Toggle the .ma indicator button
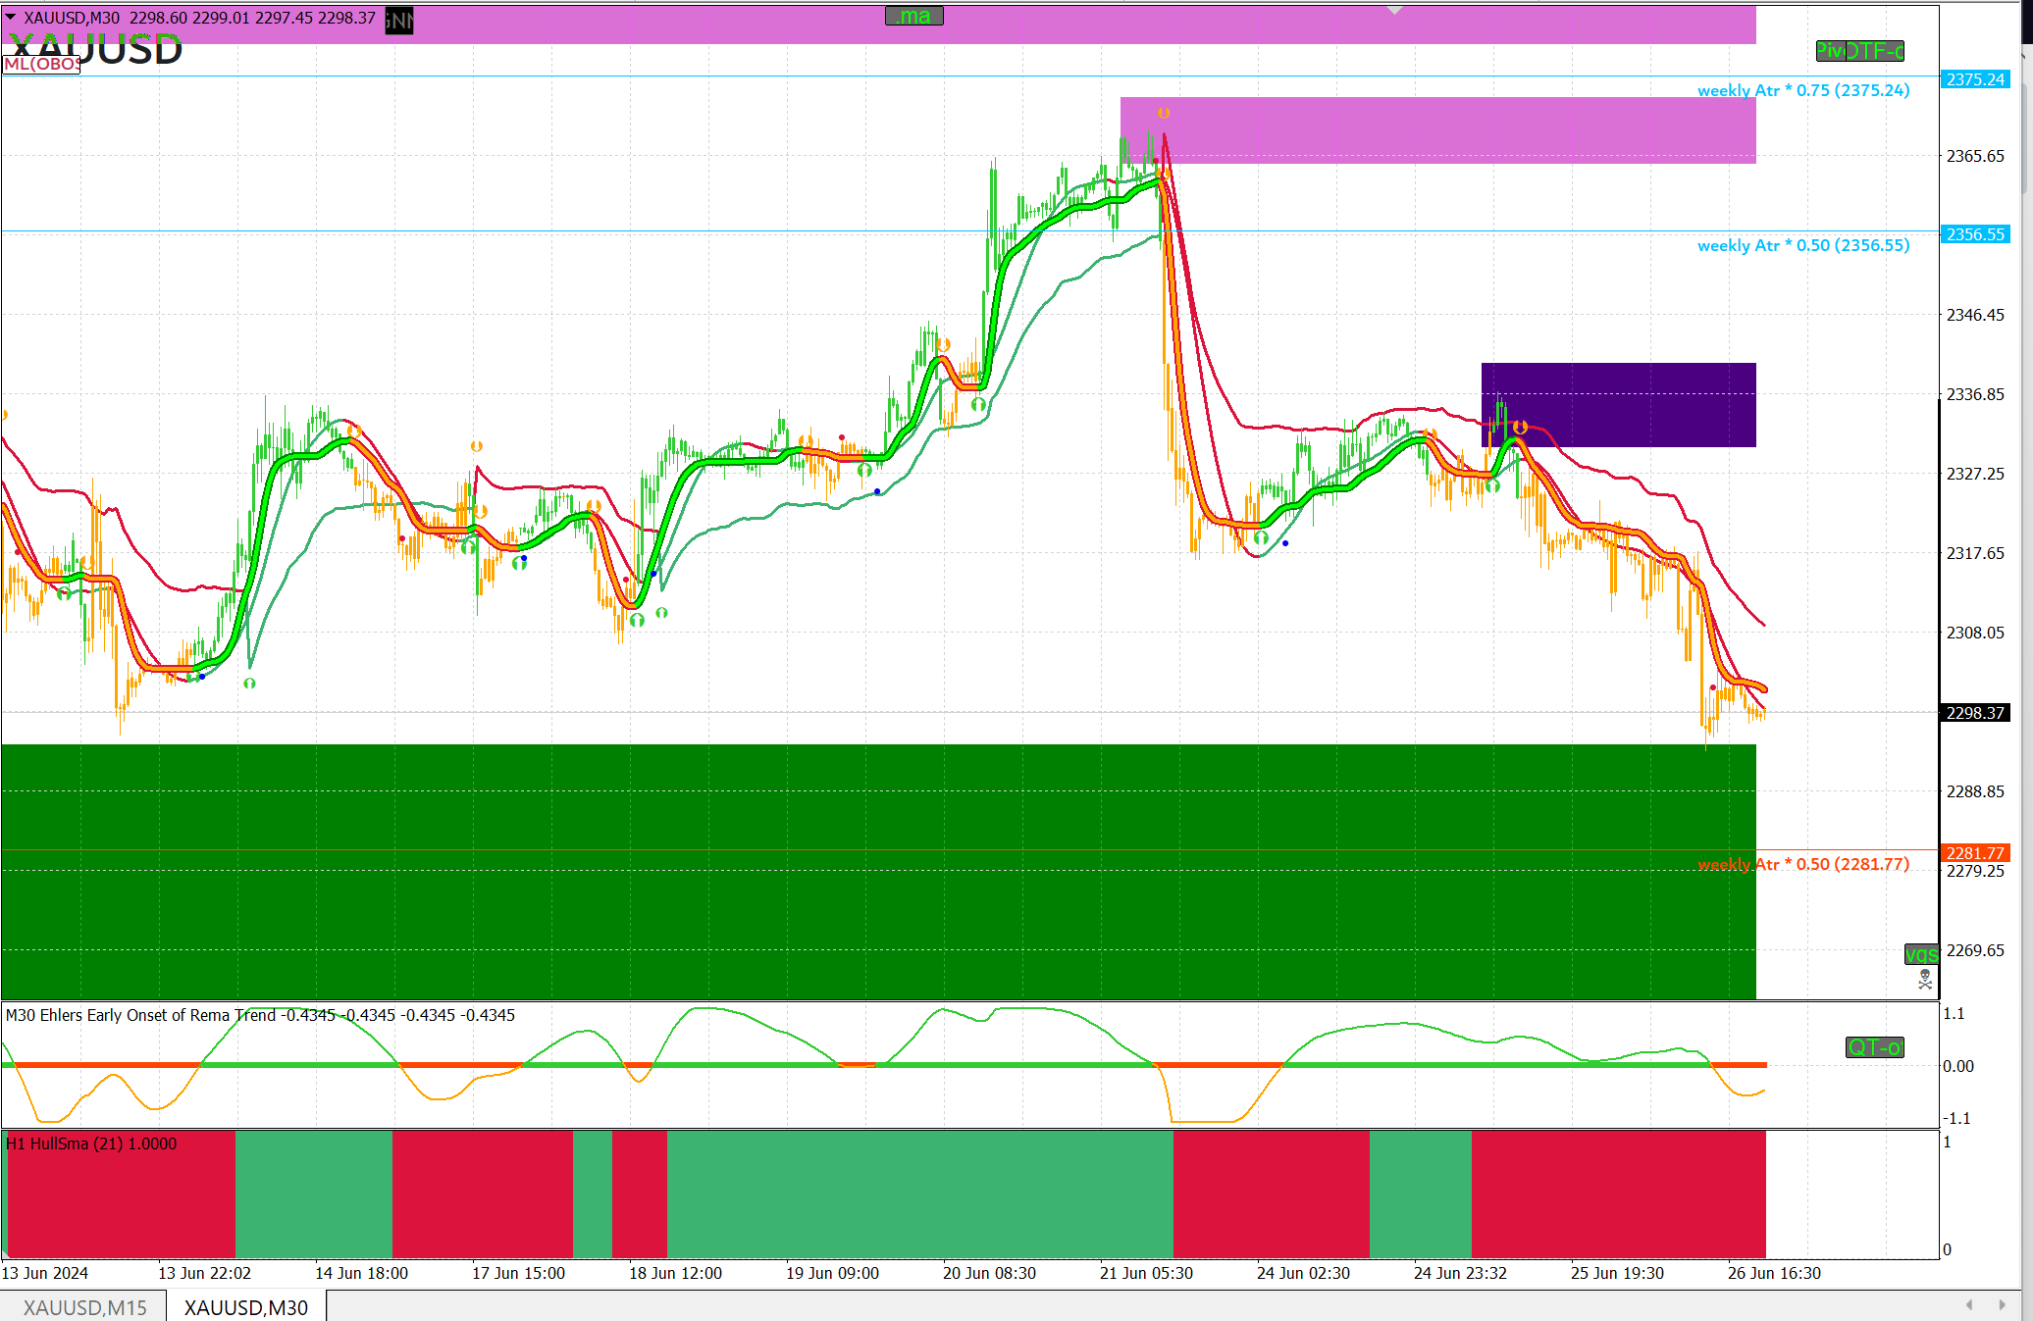The height and width of the screenshot is (1321, 2033). [913, 16]
